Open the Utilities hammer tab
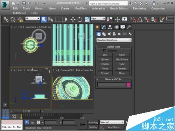175x131 pixels. [x=129, y=27]
